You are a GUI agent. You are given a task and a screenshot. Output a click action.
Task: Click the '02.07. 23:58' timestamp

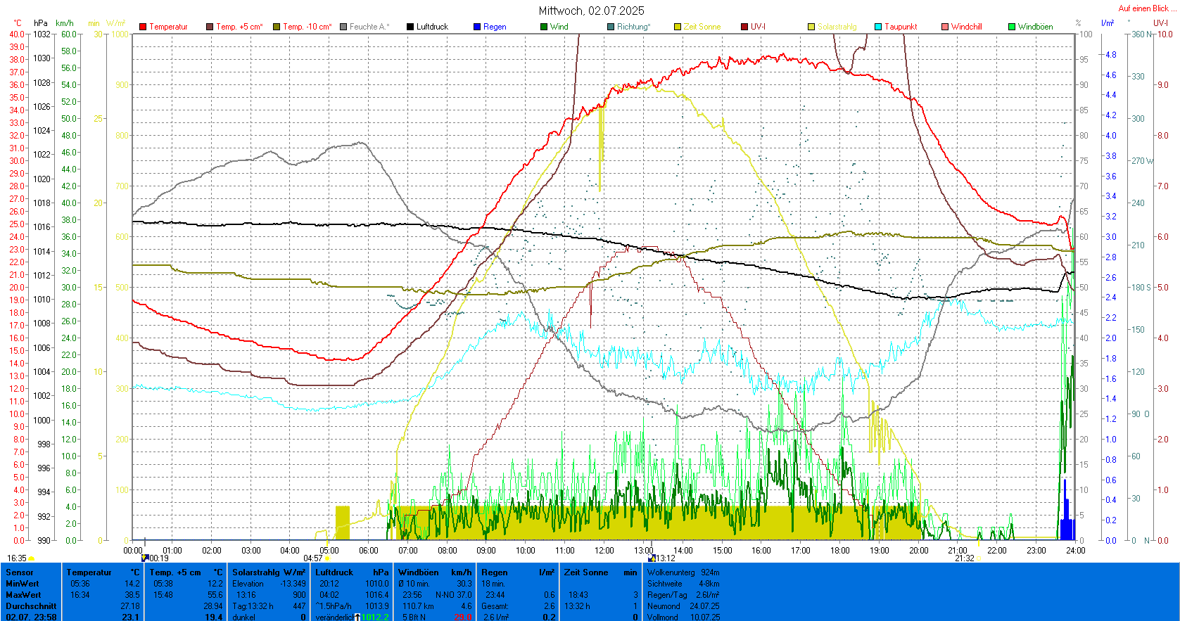31,617
